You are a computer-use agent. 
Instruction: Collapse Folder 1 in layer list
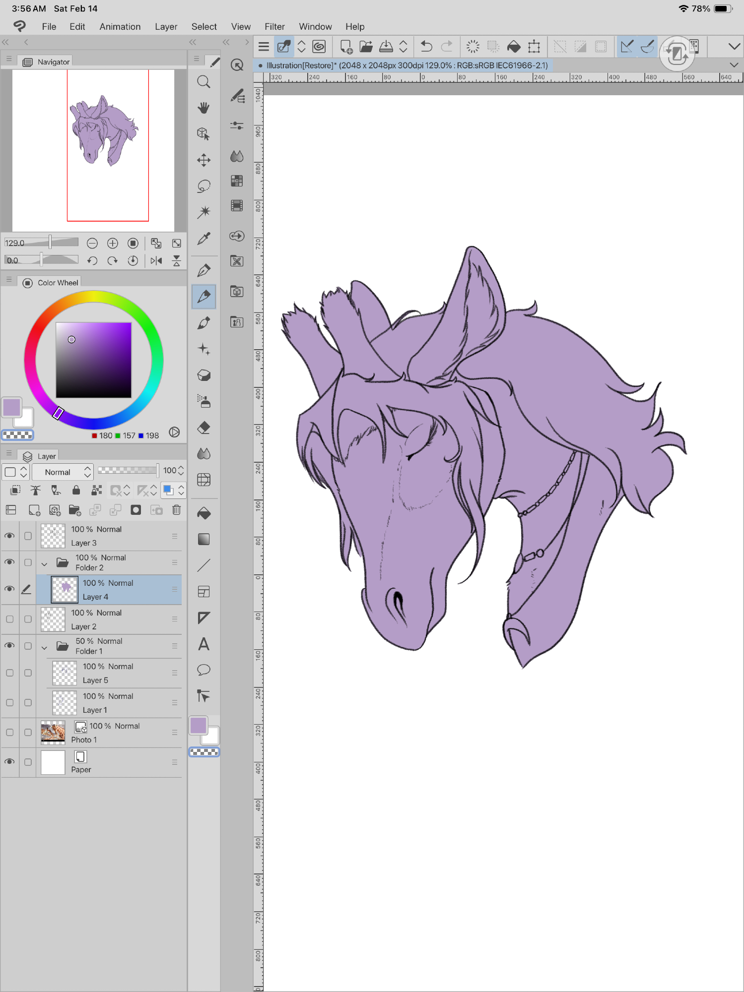pyautogui.click(x=44, y=647)
